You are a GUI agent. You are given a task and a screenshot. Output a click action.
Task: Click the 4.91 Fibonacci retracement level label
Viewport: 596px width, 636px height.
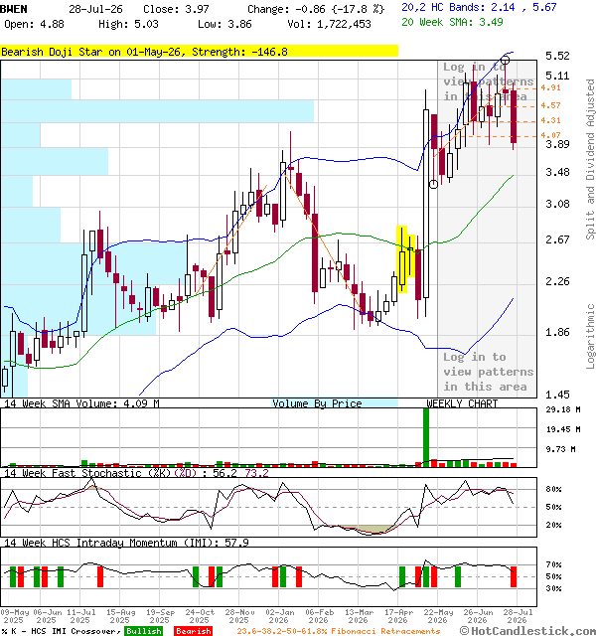pyautogui.click(x=550, y=87)
